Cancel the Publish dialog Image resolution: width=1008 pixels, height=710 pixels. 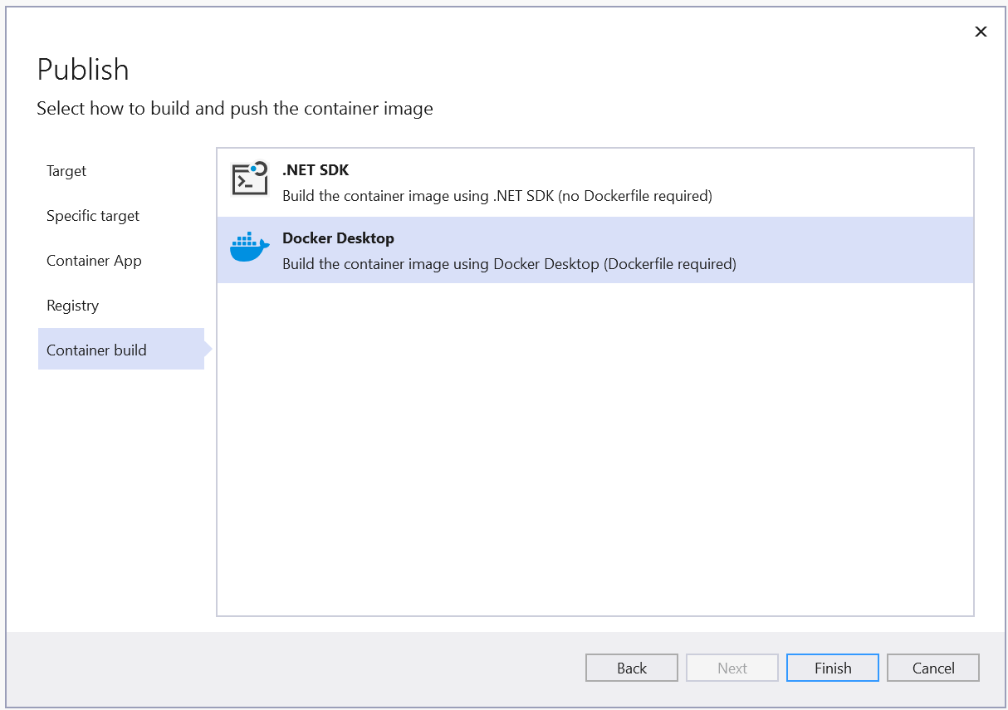click(x=933, y=668)
